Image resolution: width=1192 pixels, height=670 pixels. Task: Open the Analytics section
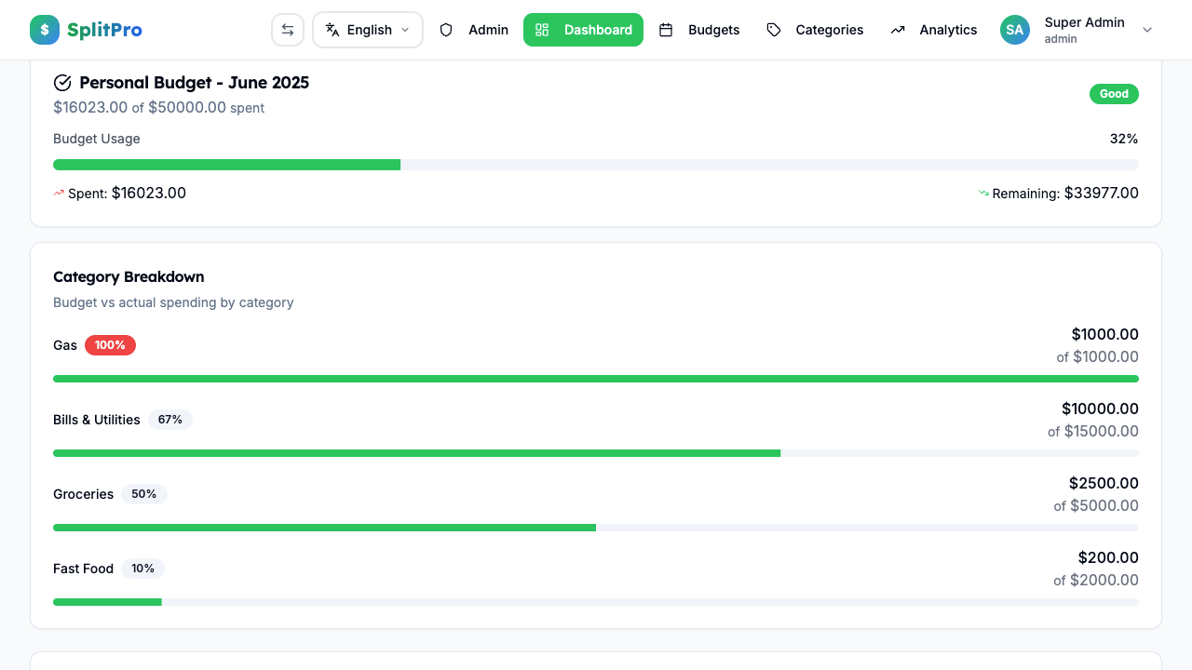948,30
